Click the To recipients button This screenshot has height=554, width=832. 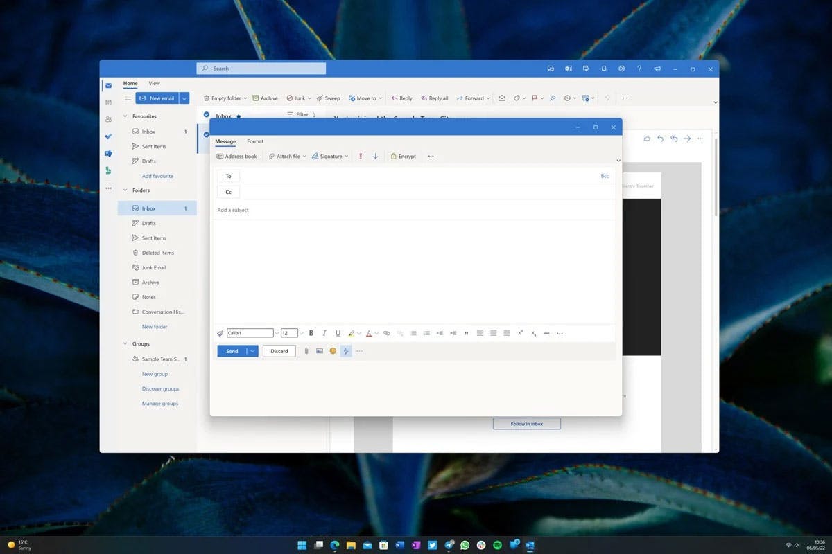228,176
